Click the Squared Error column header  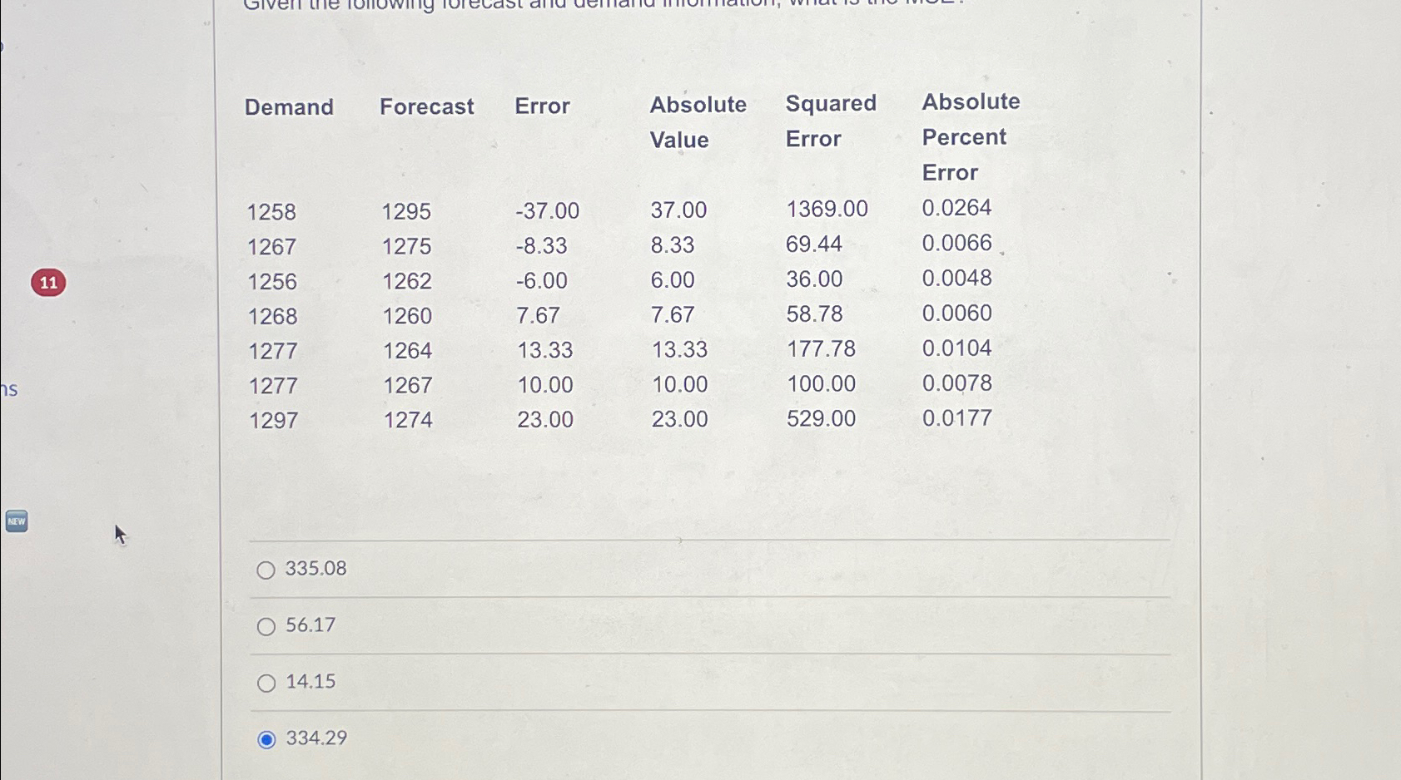pos(830,121)
